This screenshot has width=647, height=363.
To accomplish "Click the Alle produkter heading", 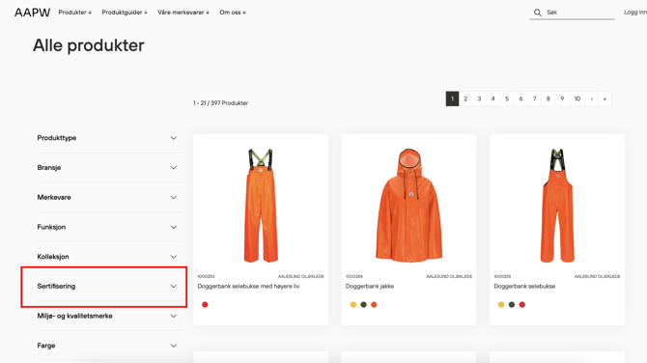I will (x=89, y=45).
